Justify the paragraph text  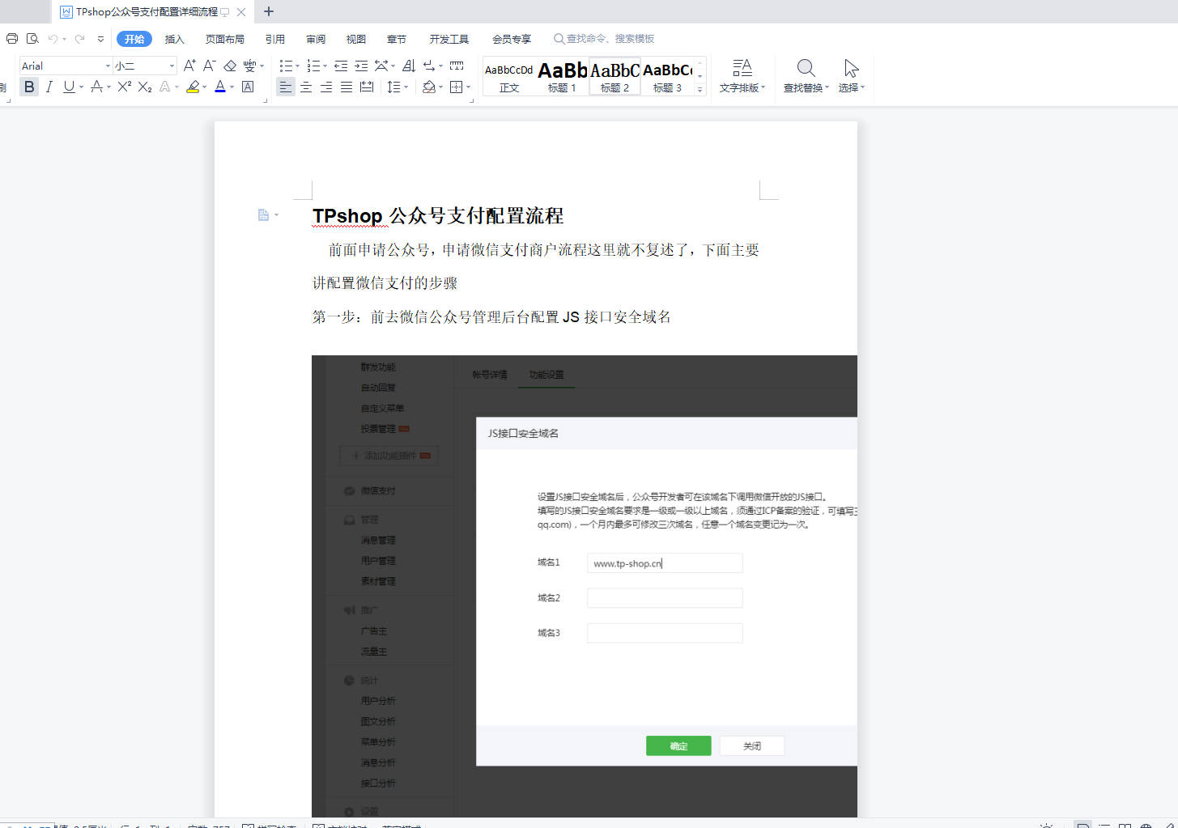tap(347, 87)
